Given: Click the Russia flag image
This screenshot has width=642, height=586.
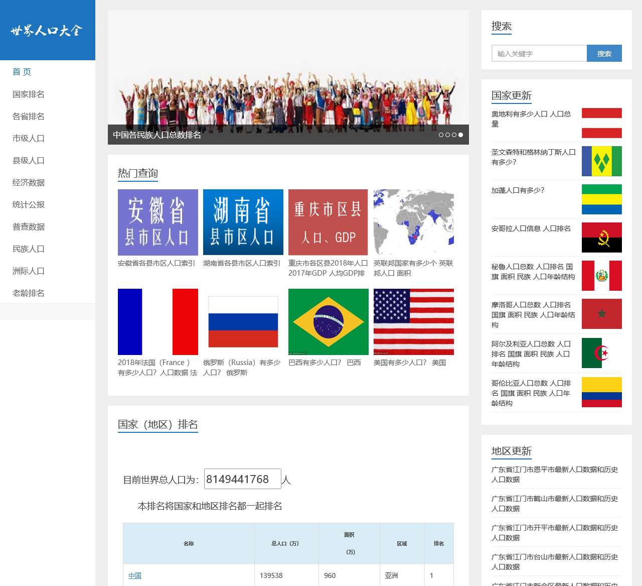Looking at the screenshot, I should tap(243, 321).
